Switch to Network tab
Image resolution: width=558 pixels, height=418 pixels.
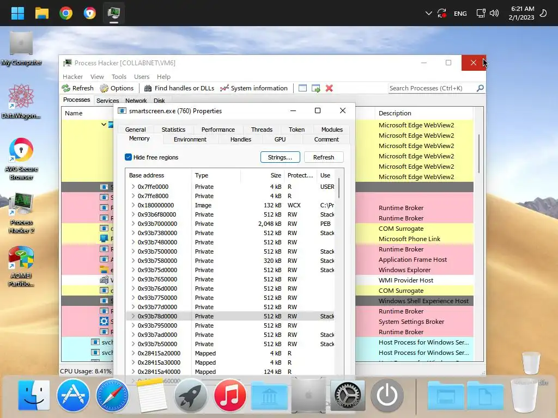coord(136,101)
